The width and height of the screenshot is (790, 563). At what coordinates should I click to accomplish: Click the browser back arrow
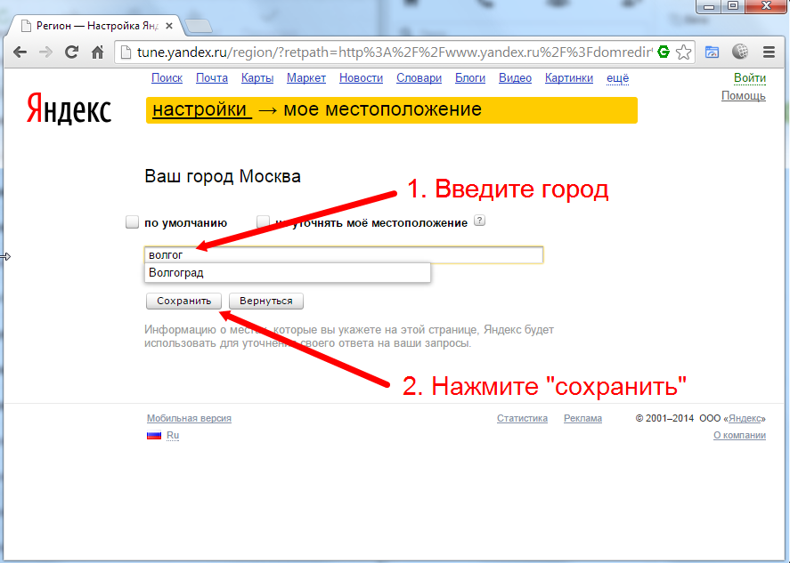[x=20, y=52]
